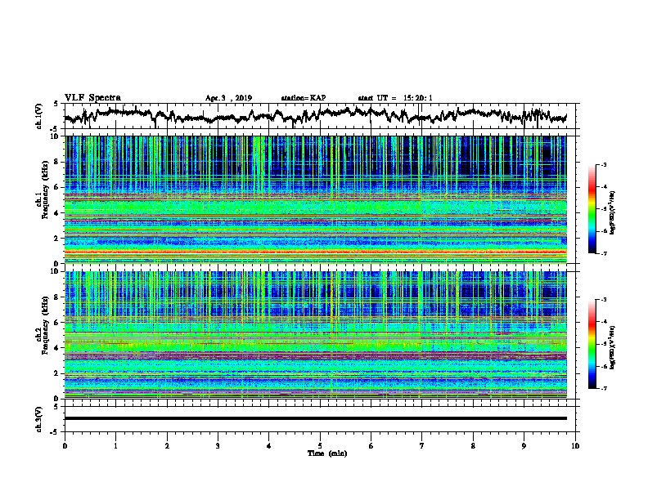Click the "9" tick on the time axis
The width and height of the screenshot is (648, 500).
coord(524,446)
